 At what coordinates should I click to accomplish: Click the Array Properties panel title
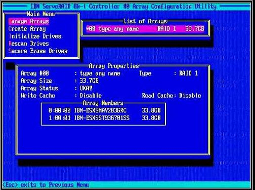tap(114, 66)
